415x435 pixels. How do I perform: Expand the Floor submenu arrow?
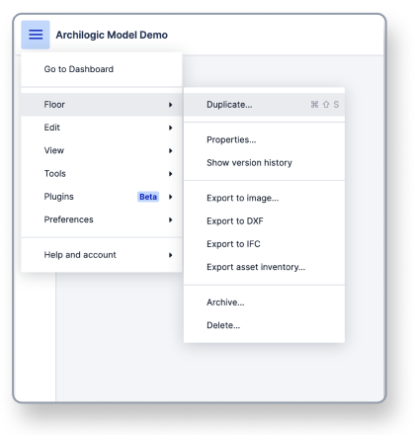(x=170, y=105)
